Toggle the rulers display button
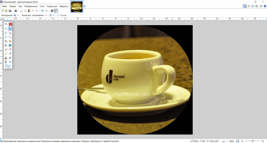Viewport: 267px width, 143px height. tap(56, 11)
